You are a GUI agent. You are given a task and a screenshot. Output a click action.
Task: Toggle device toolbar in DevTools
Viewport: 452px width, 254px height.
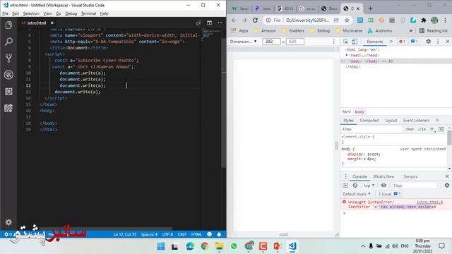355,42
